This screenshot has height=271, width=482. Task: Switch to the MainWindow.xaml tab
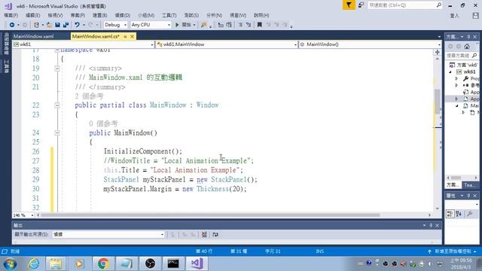click(33, 36)
